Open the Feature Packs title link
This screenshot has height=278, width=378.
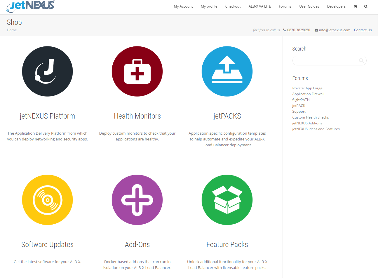(227, 244)
